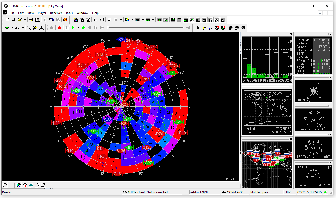Click the red Record button
Screen dimensions: 336x198
[x=59, y=28]
